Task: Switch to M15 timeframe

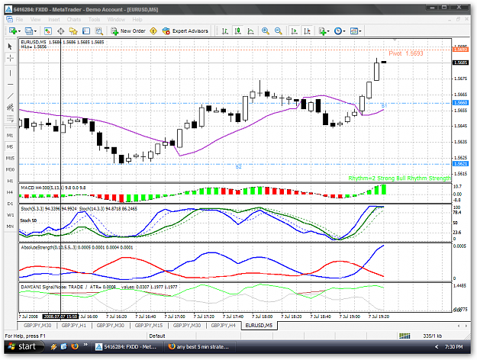Action: [x=10, y=158]
